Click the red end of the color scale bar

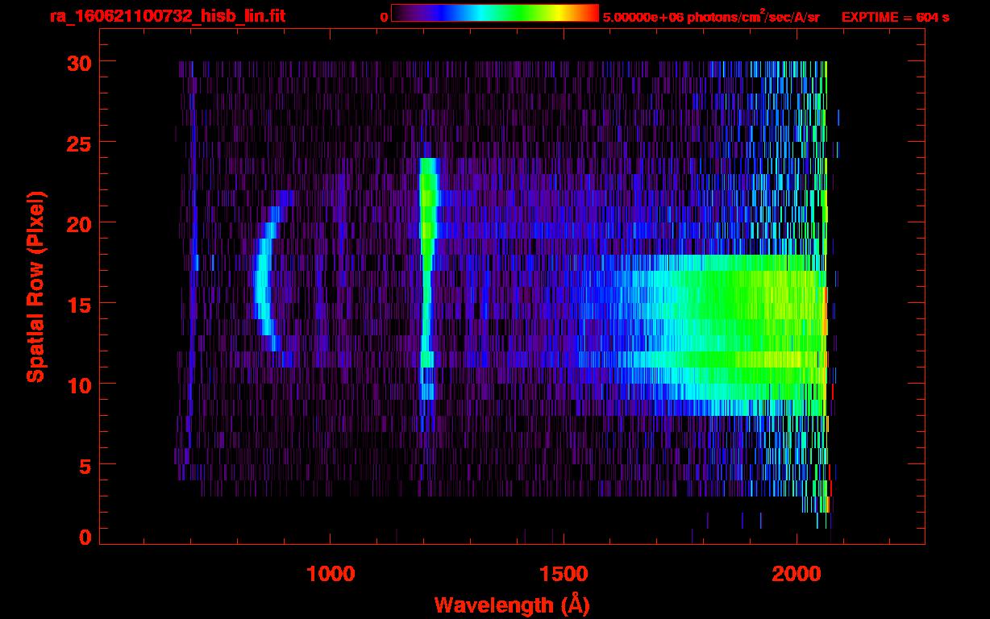click(592, 13)
